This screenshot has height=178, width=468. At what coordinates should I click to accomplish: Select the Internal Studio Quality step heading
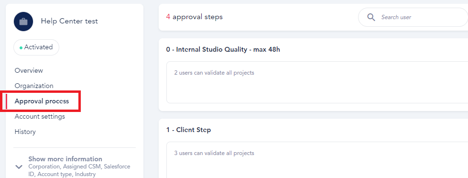click(x=223, y=50)
